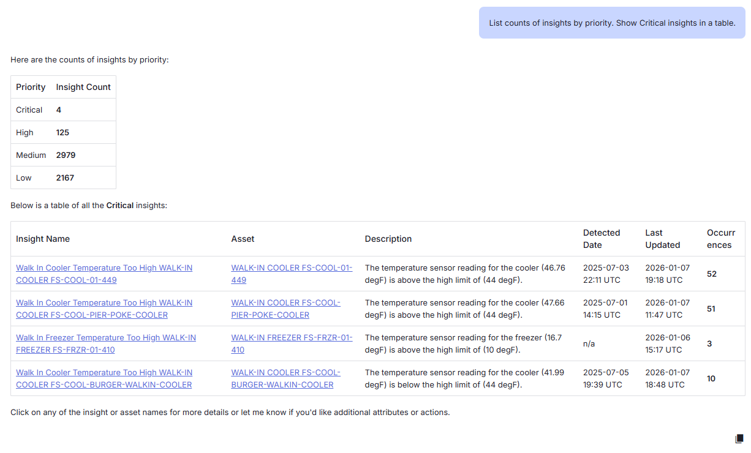Click the Asset column header
Image resolution: width=751 pixels, height=453 pixels.
click(x=243, y=239)
